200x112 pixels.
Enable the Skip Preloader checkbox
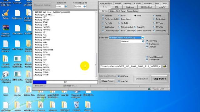[147, 59]
